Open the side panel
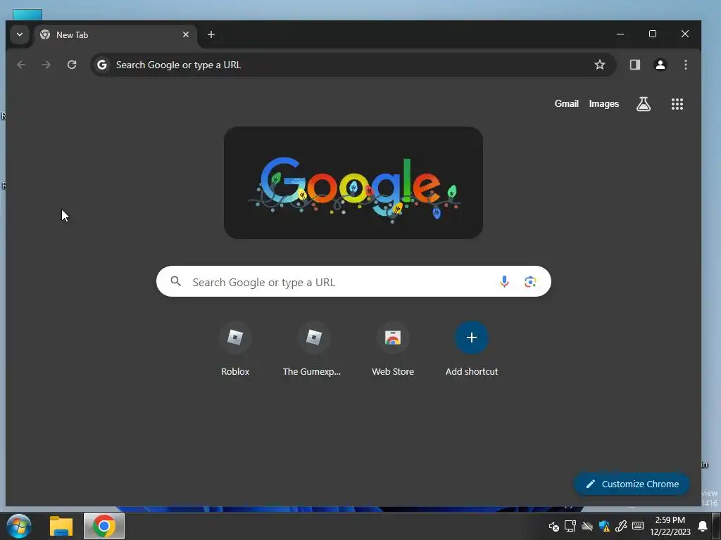 [635, 65]
